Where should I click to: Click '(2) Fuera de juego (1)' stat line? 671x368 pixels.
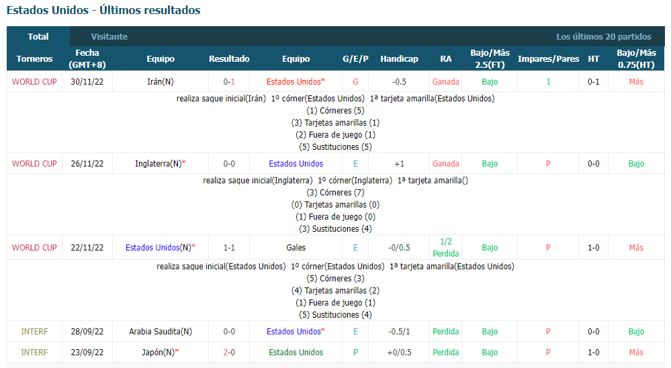[335, 135]
